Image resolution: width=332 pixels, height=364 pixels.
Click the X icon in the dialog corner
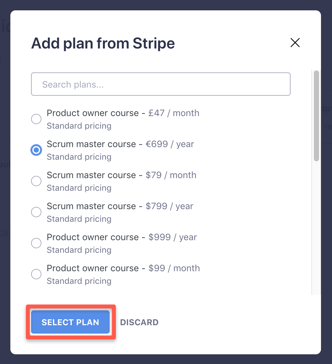point(295,43)
